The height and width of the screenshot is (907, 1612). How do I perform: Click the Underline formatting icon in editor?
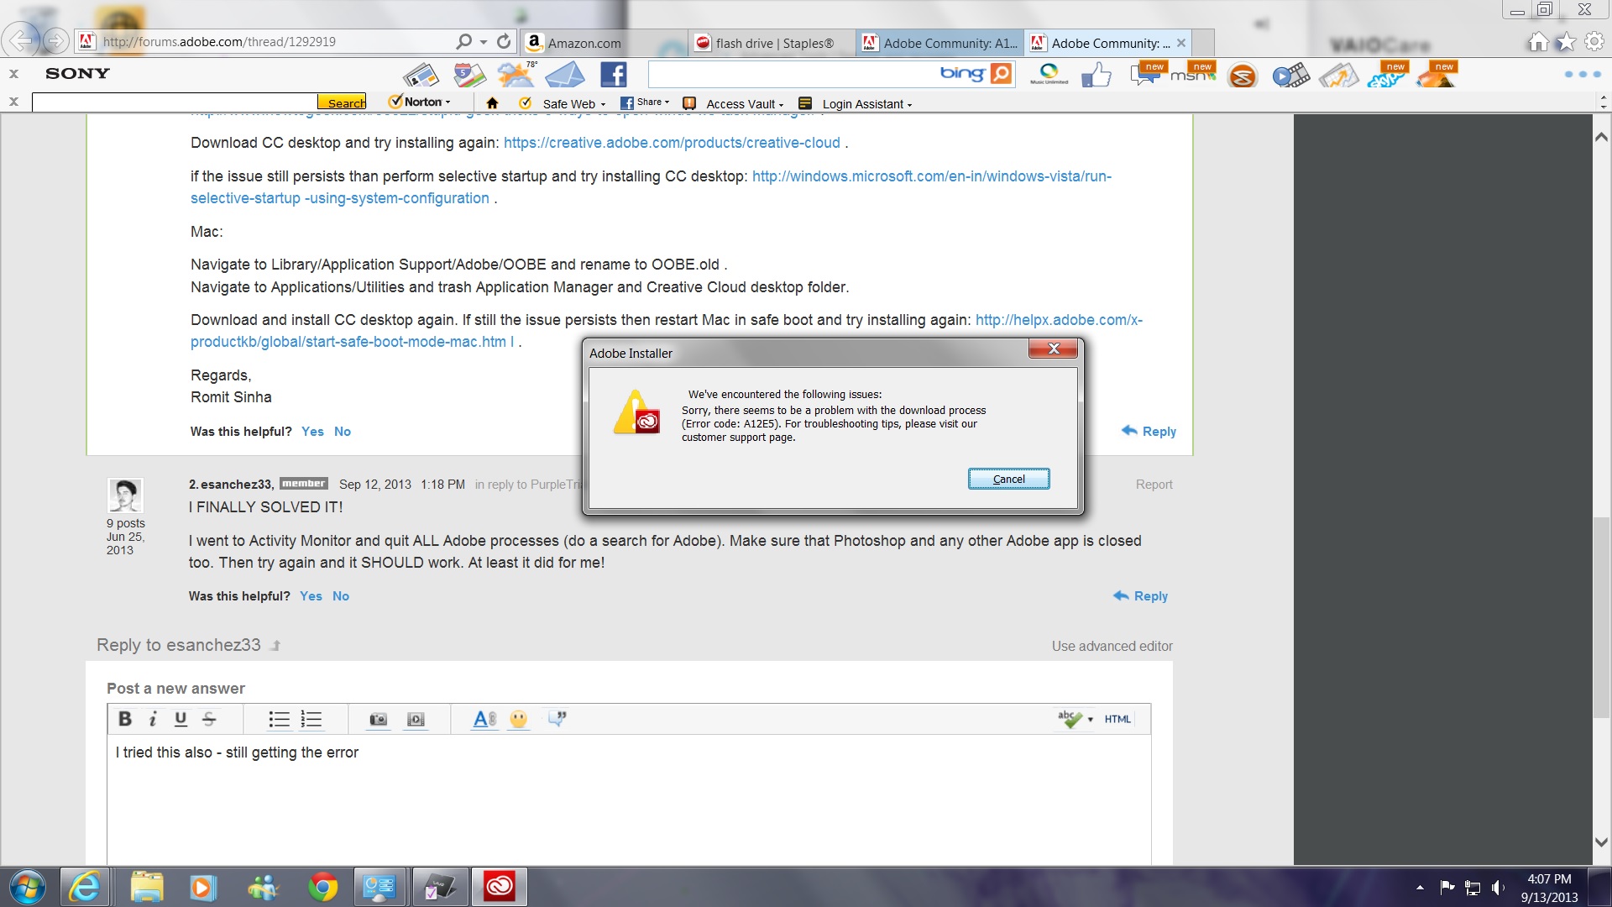[181, 719]
